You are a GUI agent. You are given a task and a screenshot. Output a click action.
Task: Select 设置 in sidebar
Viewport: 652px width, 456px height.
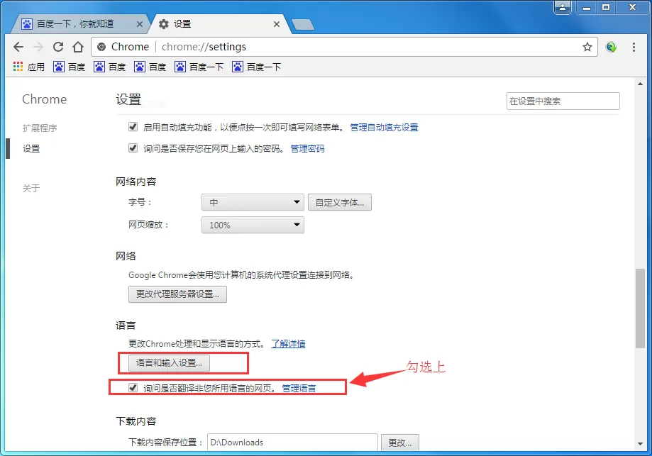tap(31, 148)
